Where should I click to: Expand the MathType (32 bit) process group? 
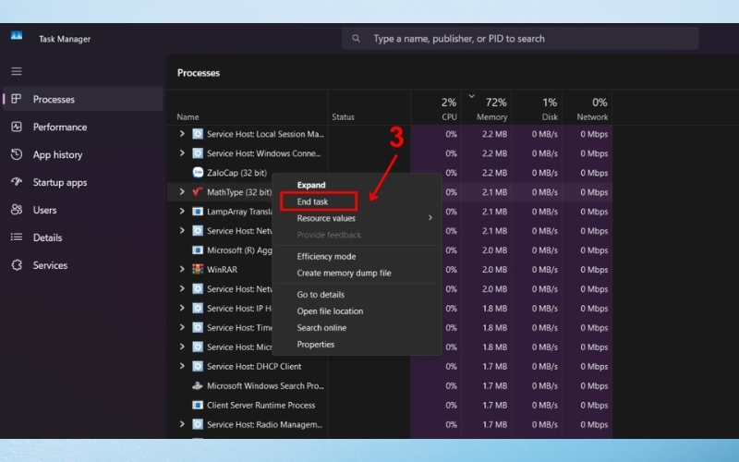click(x=182, y=192)
